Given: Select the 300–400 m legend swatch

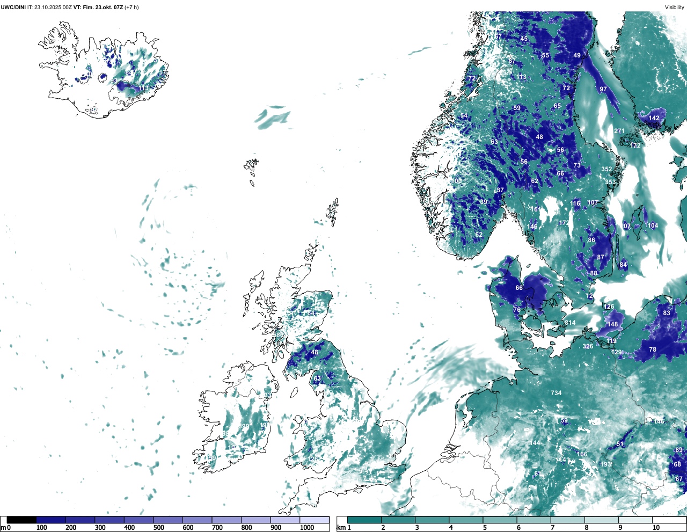Looking at the screenshot, I should point(109,520).
